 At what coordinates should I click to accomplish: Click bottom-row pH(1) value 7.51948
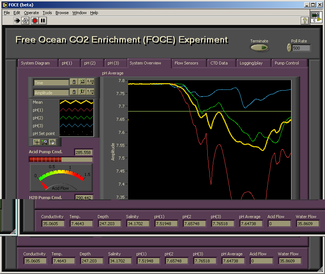click(149, 261)
